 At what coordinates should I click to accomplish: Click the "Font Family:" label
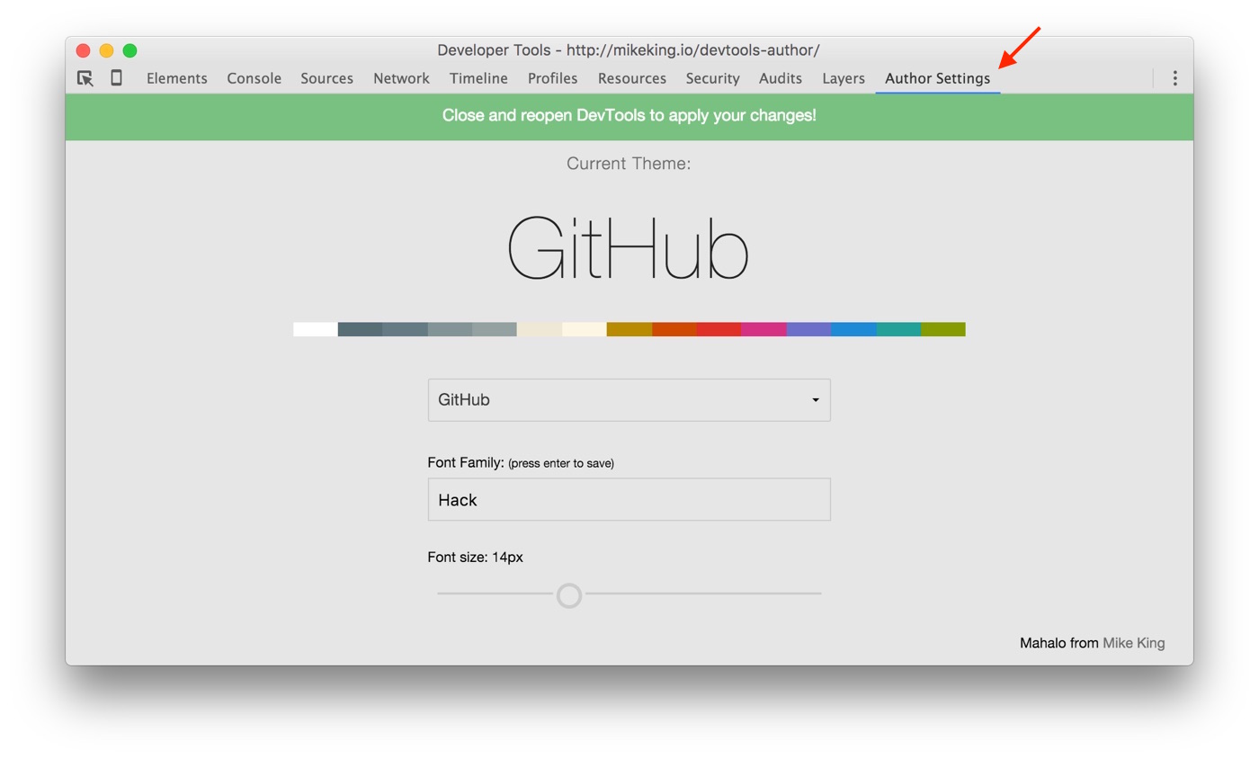tap(466, 463)
